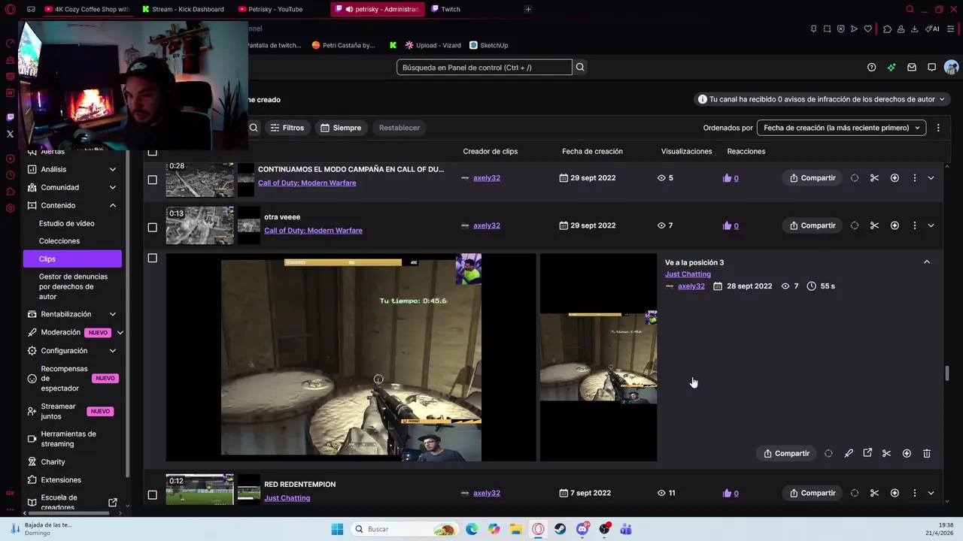The width and height of the screenshot is (963, 541).
Task: Click the search magnifier next to dashboard search
Action: coord(580,67)
